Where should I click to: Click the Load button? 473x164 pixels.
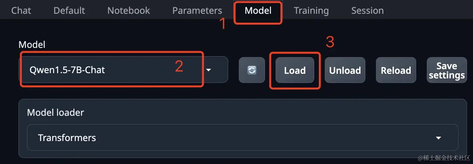295,70
